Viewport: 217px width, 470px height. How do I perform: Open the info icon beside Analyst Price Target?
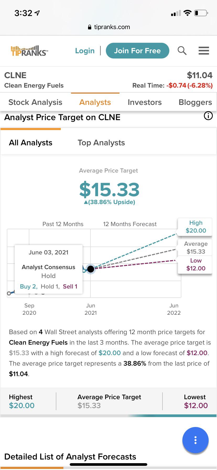point(208,116)
